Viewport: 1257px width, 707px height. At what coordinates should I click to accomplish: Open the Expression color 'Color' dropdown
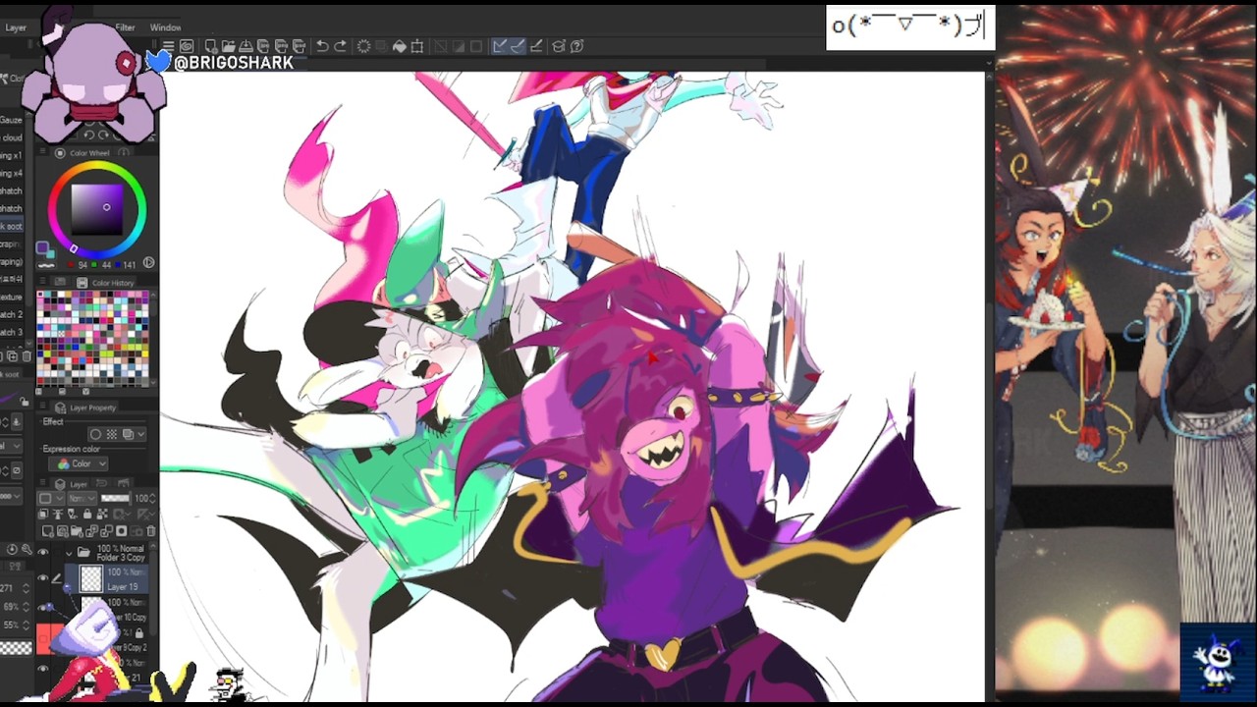[x=79, y=463]
